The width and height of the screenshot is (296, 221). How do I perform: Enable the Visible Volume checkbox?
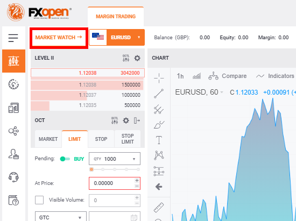39,200
